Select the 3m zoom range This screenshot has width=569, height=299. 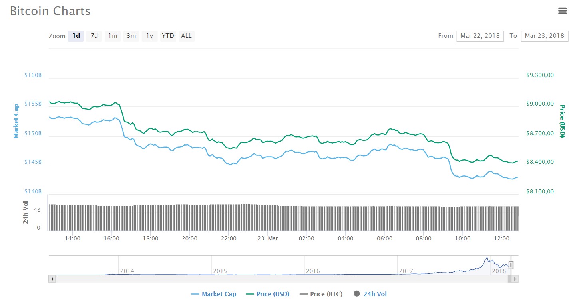tap(131, 36)
